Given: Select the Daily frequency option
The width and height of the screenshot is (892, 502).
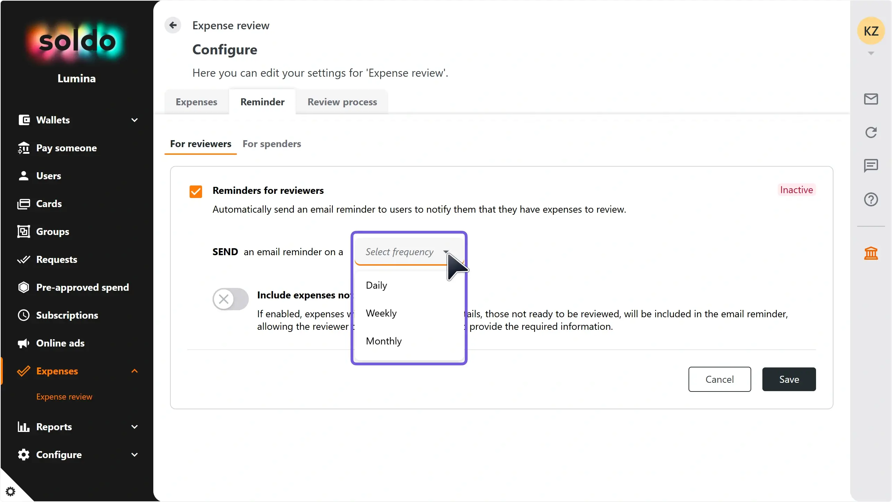Looking at the screenshot, I should click(376, 285).
